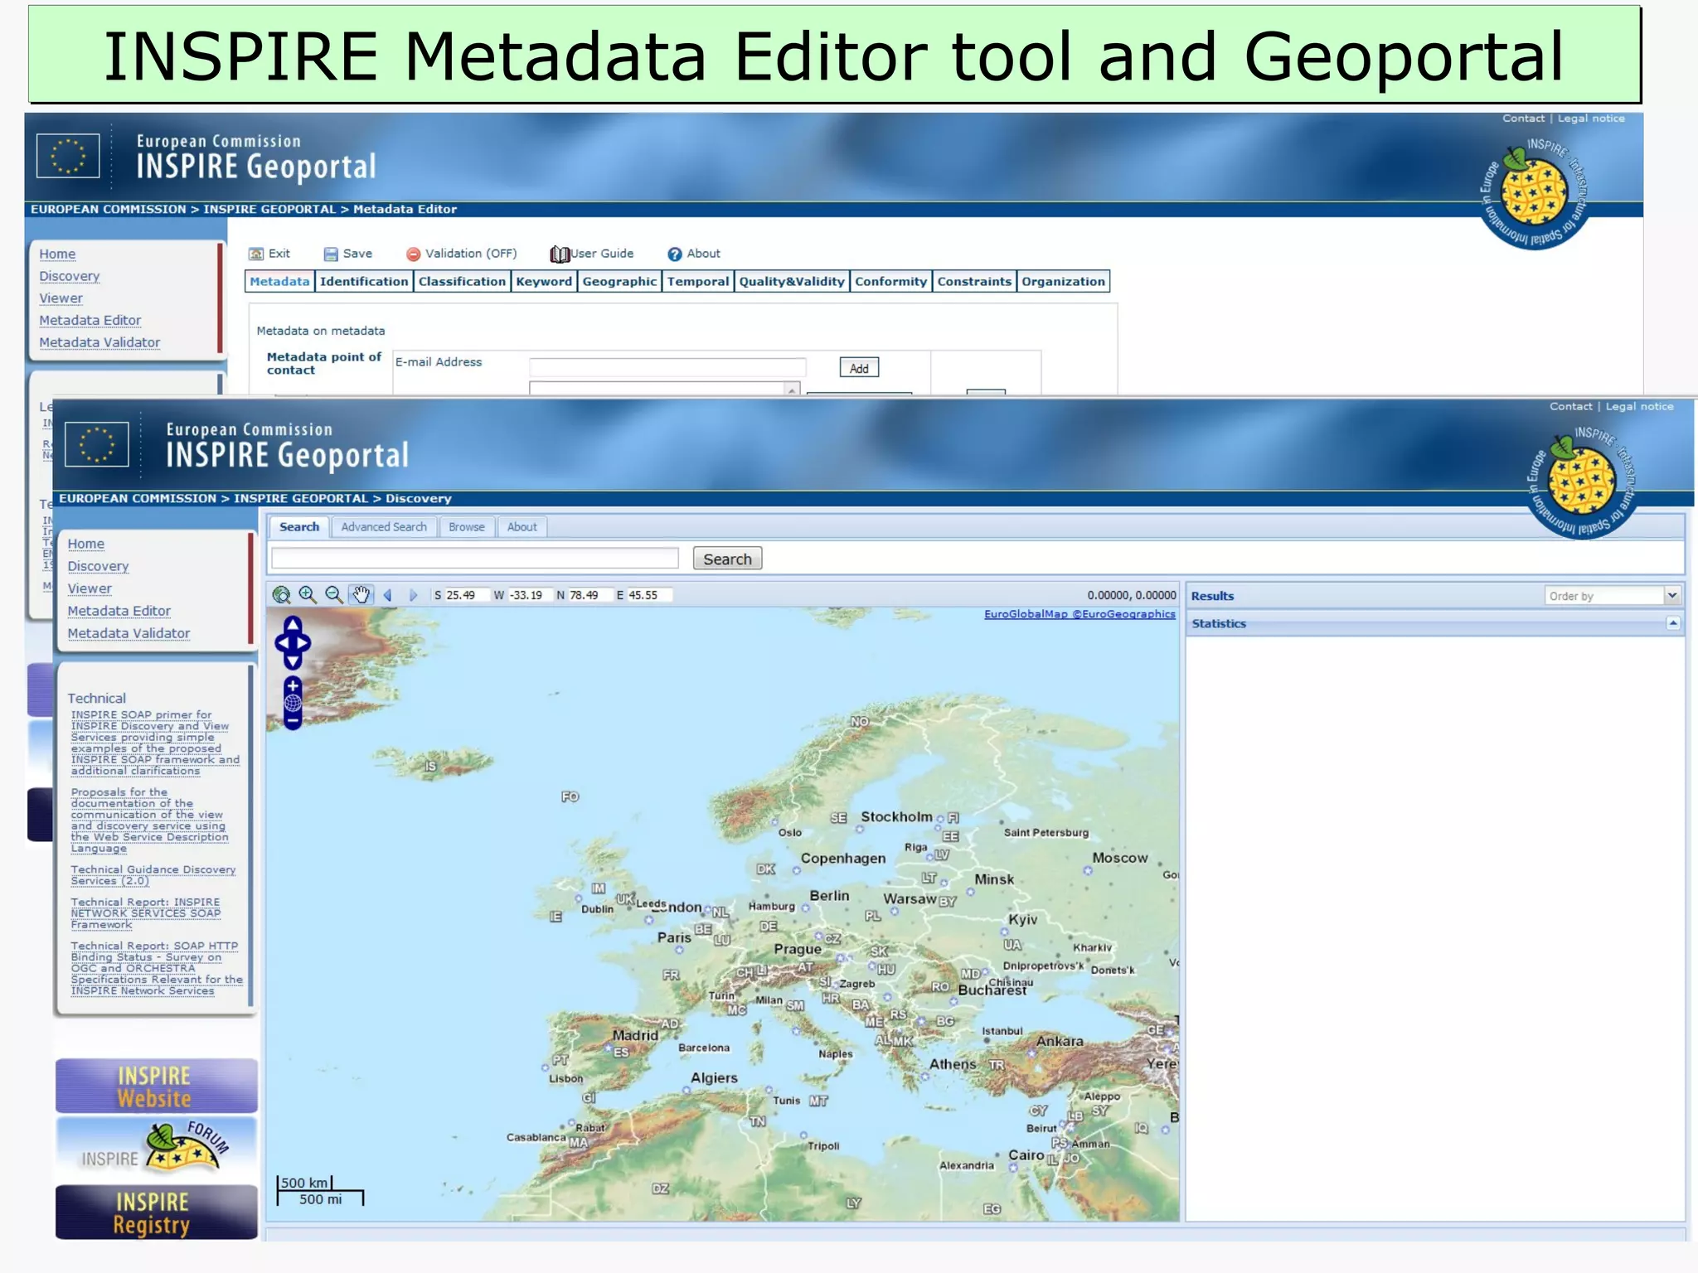Viewport: 1698px width, 1273px height.
Task: Click INSPIRE pineapple logo in Discovery window
Action: pos(1582,481)
